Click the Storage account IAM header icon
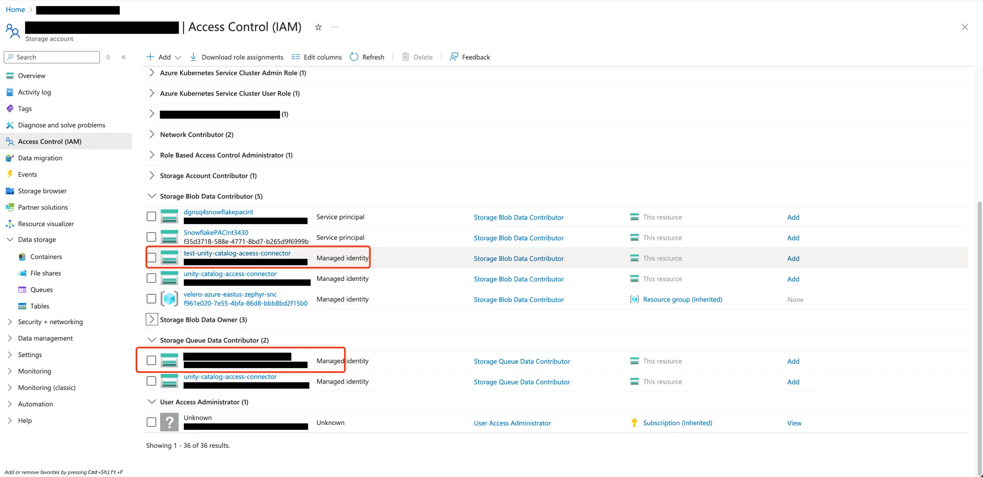983x477 pixels. coord(13,31)
